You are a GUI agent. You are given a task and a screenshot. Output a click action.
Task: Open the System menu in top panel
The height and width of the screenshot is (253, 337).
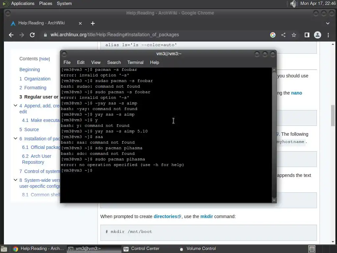pos(64,3)
